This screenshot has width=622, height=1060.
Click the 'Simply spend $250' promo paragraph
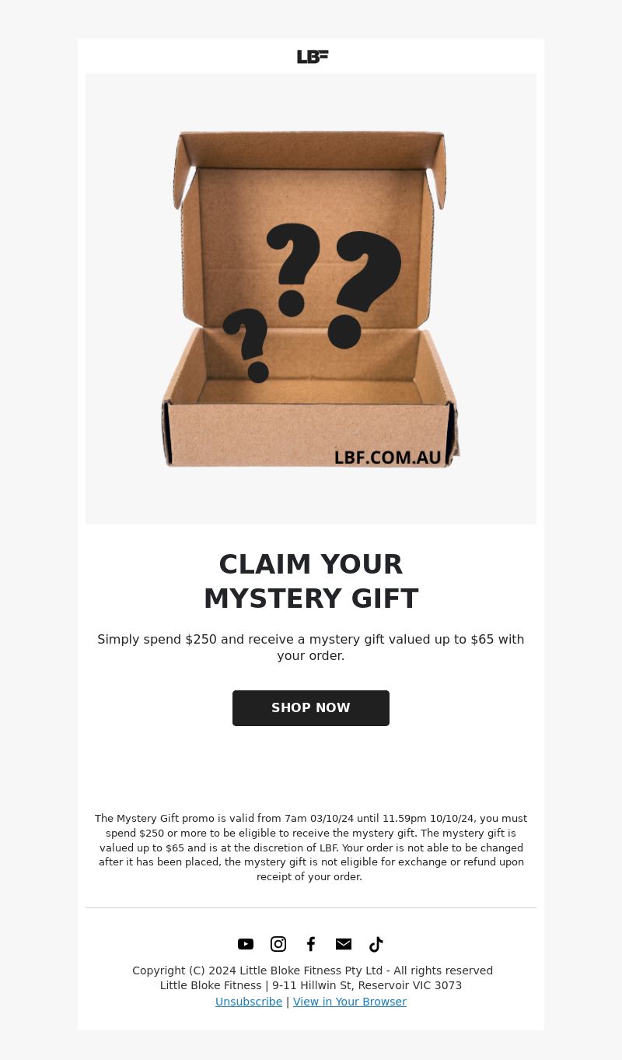tap(311, 648)
